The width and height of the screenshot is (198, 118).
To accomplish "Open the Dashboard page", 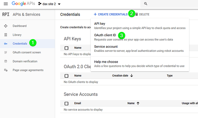I will coord(20,26).
